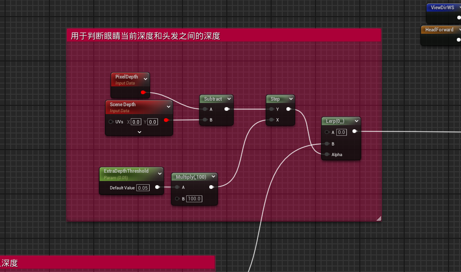The image size is (461, 272).
Task: Click the Lerp node A value field
Action: [341, 132]
